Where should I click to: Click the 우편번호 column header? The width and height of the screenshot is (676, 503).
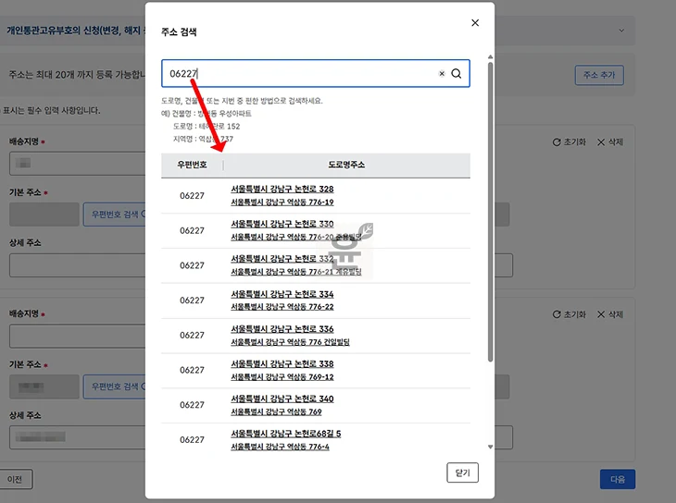(192, 165)
